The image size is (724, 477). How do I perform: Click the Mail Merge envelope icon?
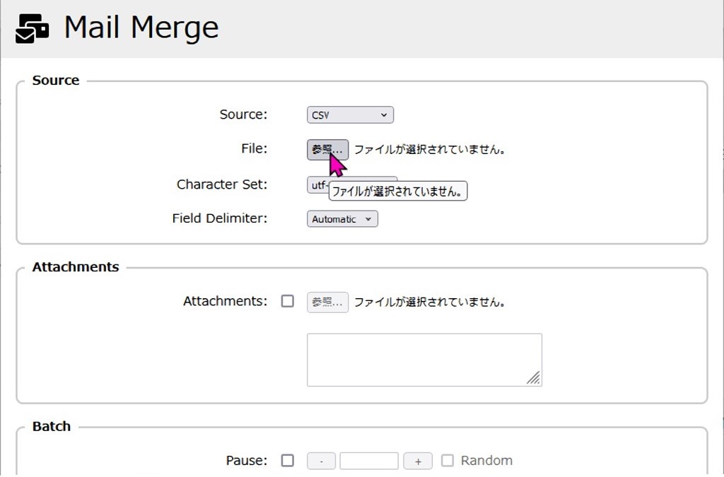pos(32,29)
